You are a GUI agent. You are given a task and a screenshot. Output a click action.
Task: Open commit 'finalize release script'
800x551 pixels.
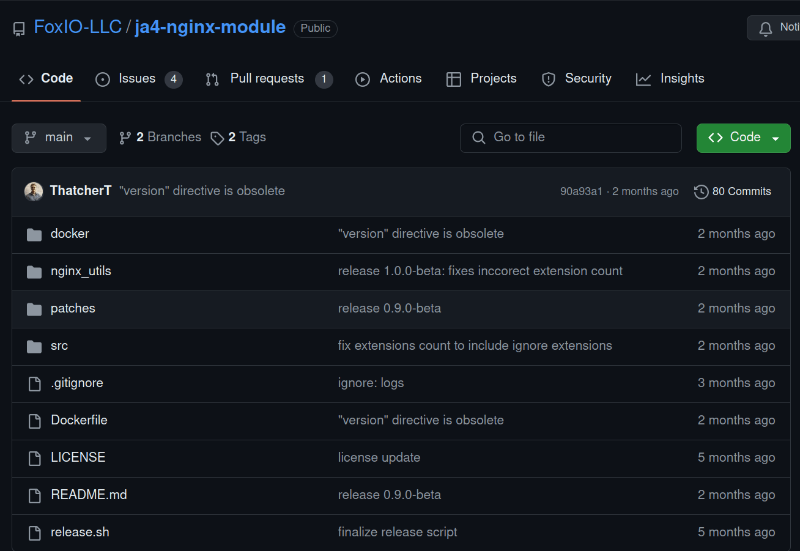[398, 532]
